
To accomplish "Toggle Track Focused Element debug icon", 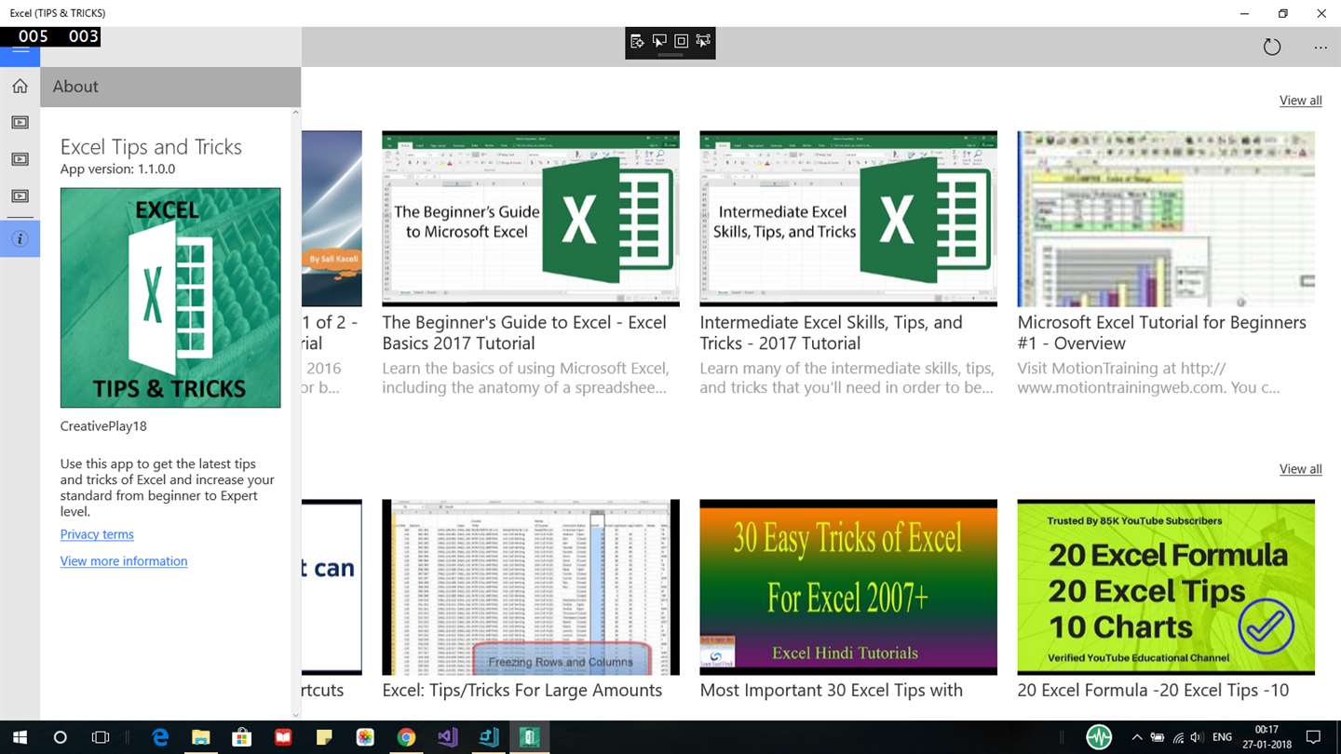I will pyautogui.click(x=703, y=41).
